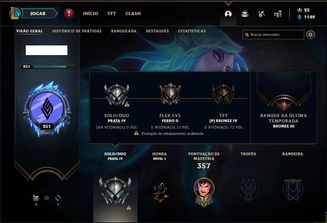This screenshot has height=223, width=327.
Task: Open the Ranqueada tab
Action: click(124, 31)
